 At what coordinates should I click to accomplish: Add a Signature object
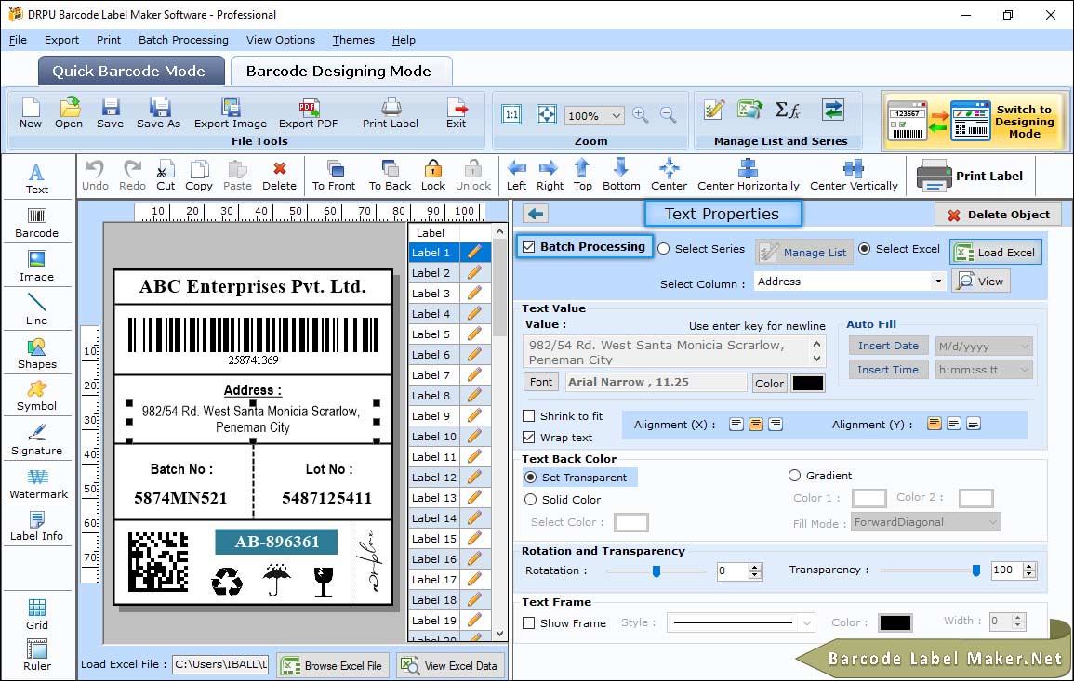(37, 440)
